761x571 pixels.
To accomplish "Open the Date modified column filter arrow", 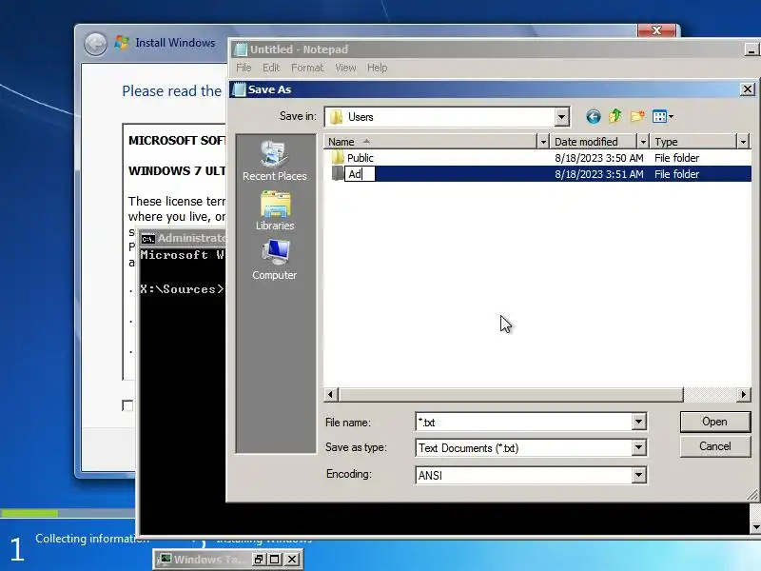I will tap(643, 142).
